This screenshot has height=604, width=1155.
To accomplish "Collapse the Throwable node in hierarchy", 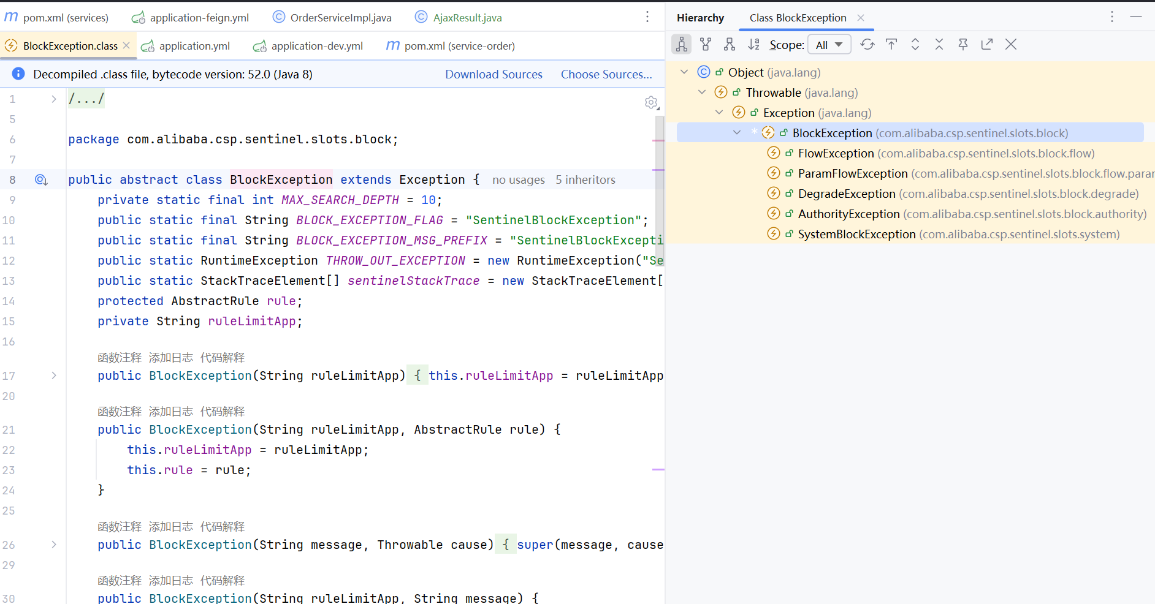I will pyautogui.click(x=702, y=92).
